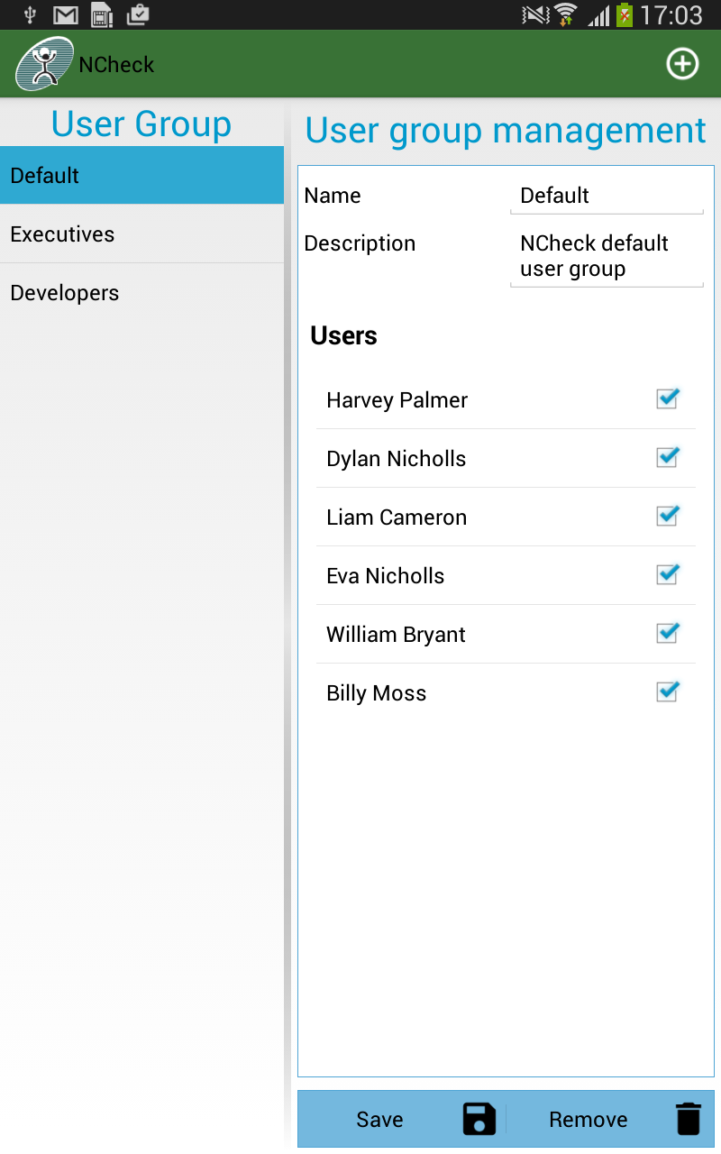721x1154 pixels.
Task: Tap the add user group plus icon
Action: 682,64
